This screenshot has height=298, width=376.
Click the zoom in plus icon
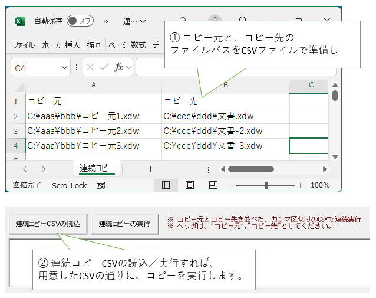pyautogui.click(x=300, y=185)
